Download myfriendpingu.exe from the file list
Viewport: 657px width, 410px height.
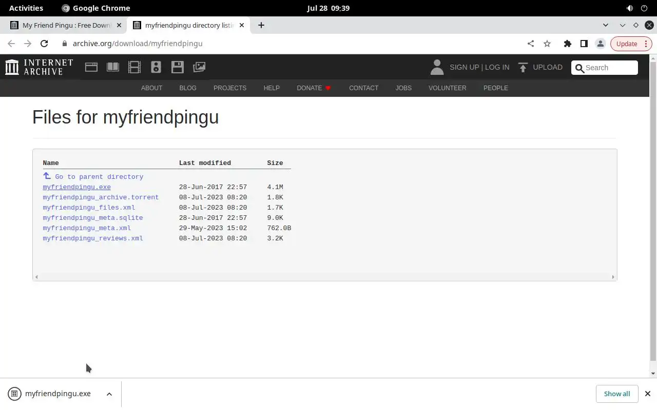coord(76,187)
